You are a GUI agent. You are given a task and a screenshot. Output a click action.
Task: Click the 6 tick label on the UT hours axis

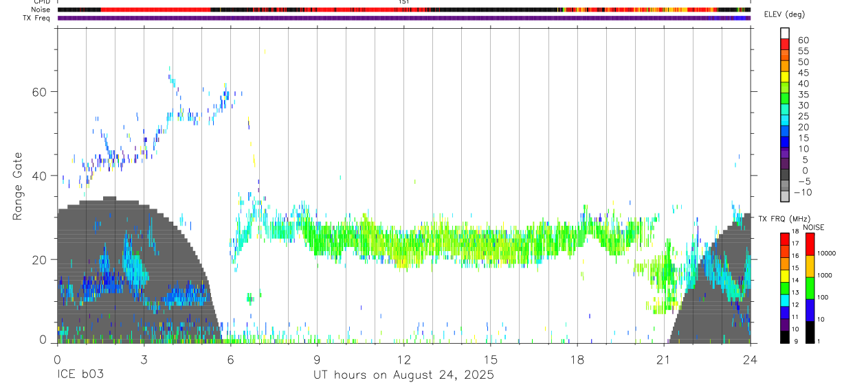pyautogui.click(x=230, y=359)
